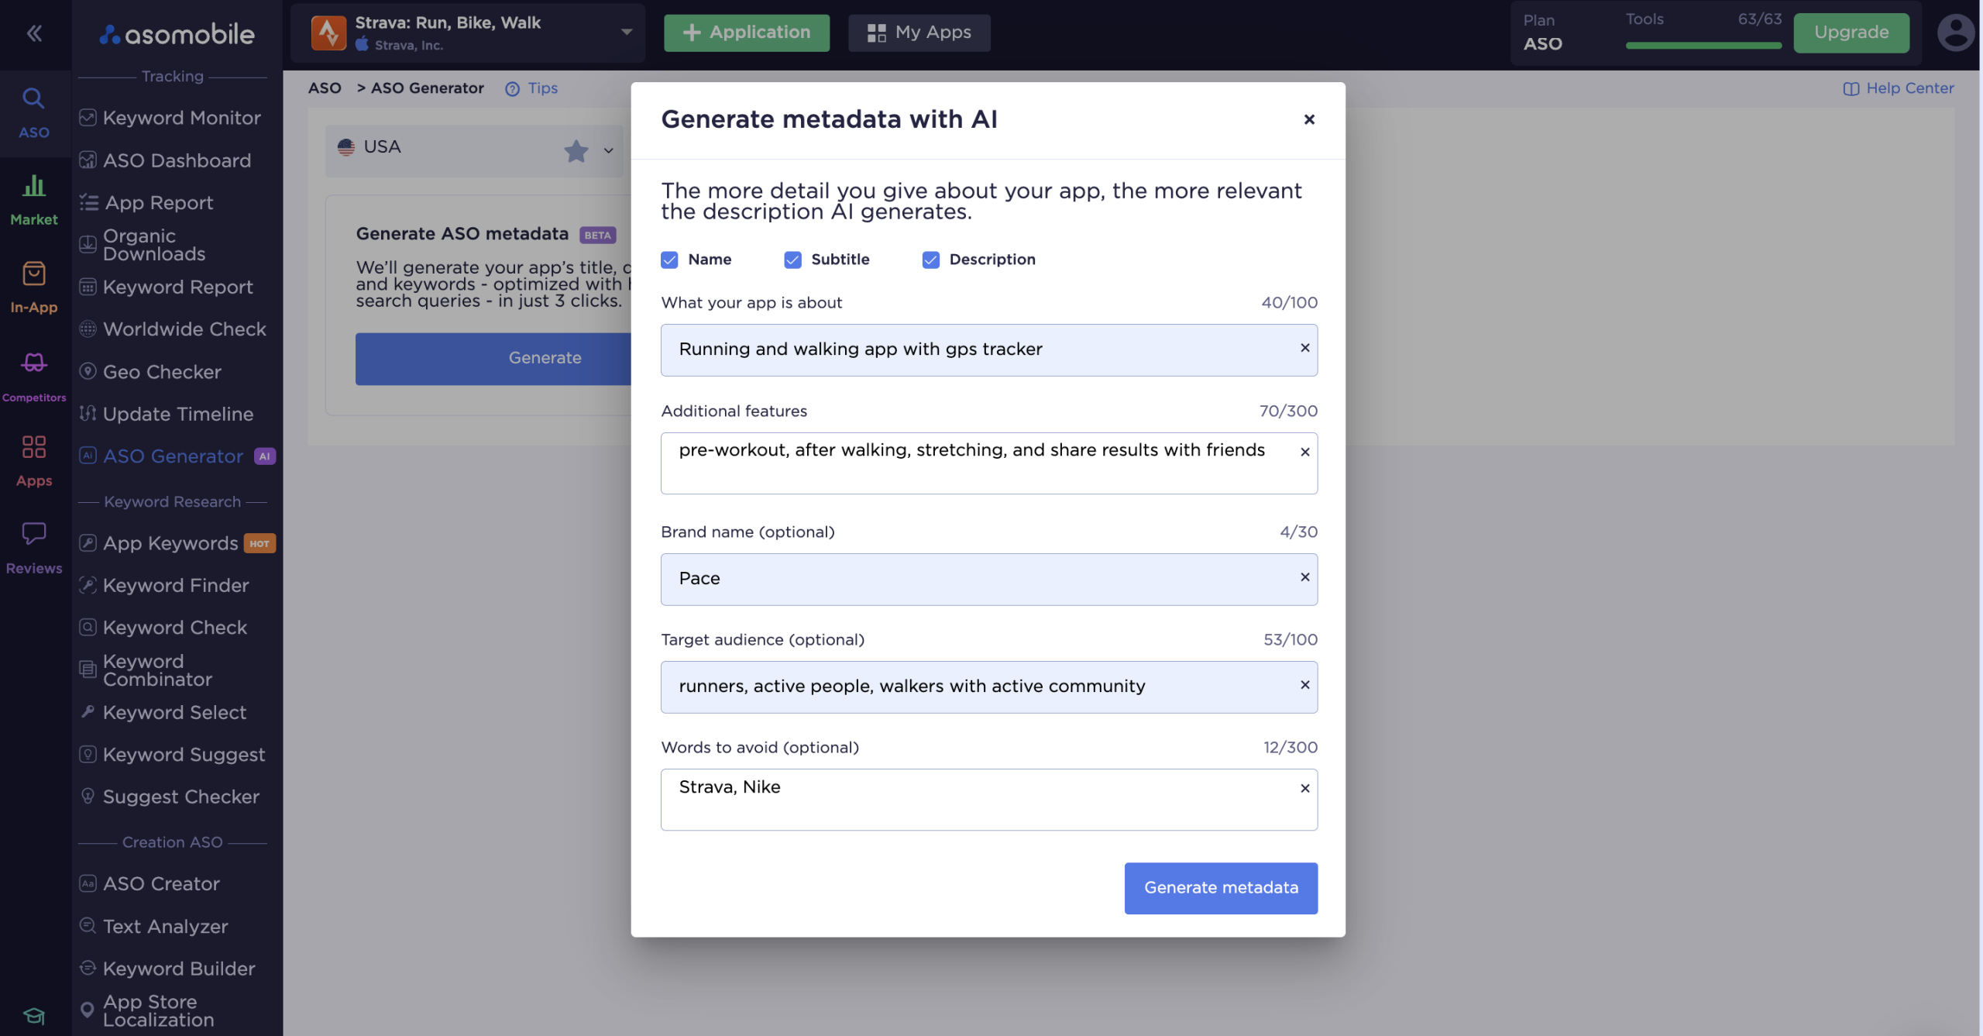1983x1036 pixels.
Task: Click the Geo Checker pin icon
Action: (88, 372)
